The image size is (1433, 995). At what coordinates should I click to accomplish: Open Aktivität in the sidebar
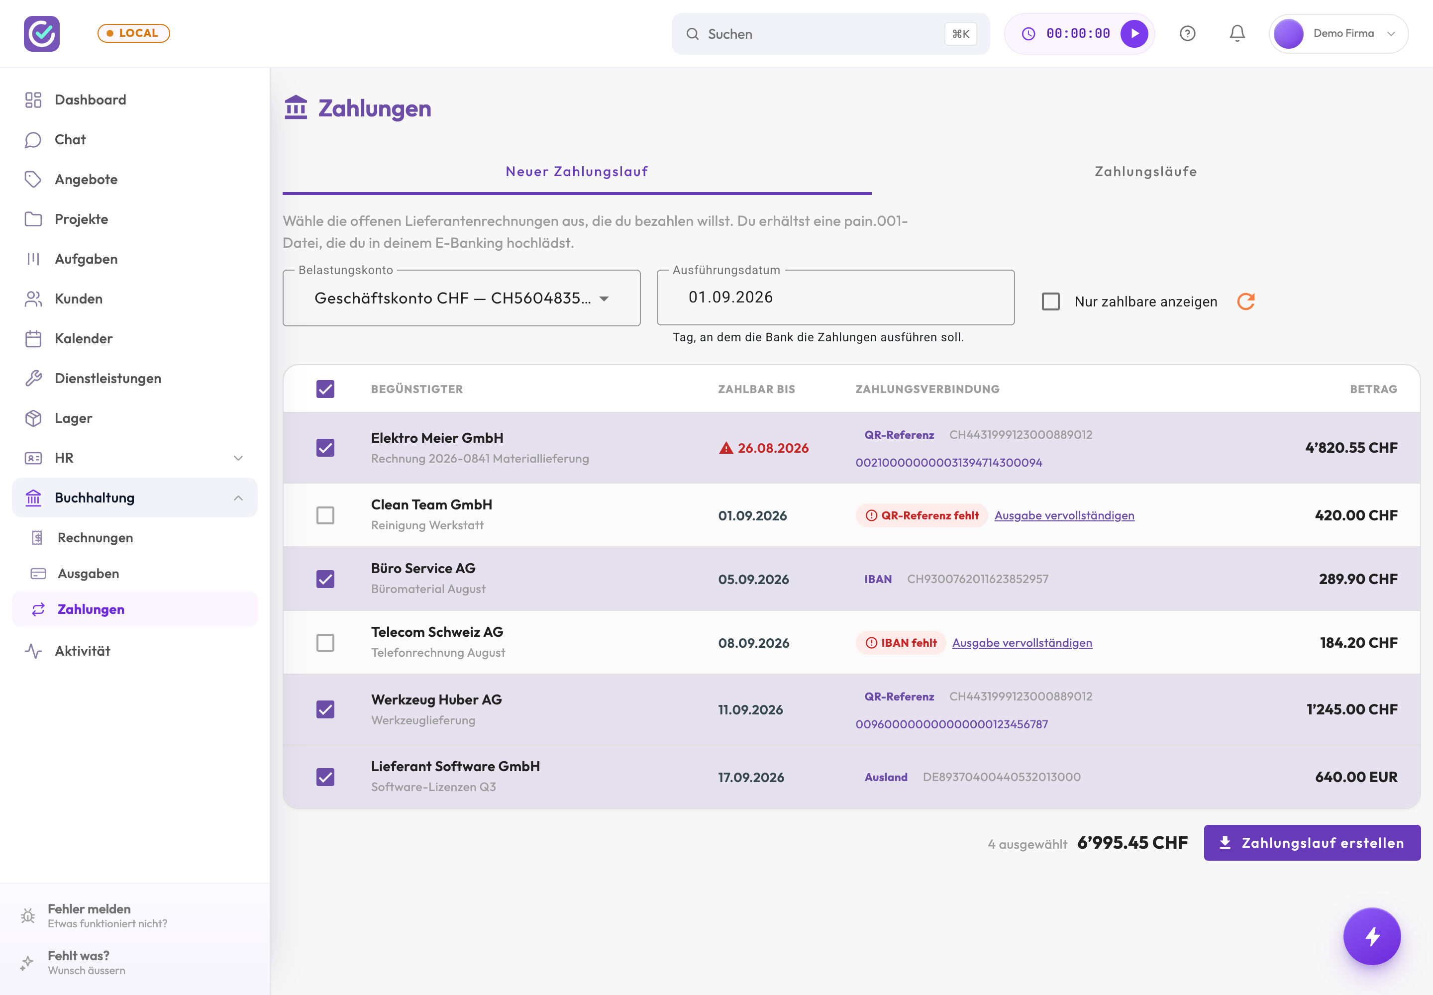[x=135, y=651]
